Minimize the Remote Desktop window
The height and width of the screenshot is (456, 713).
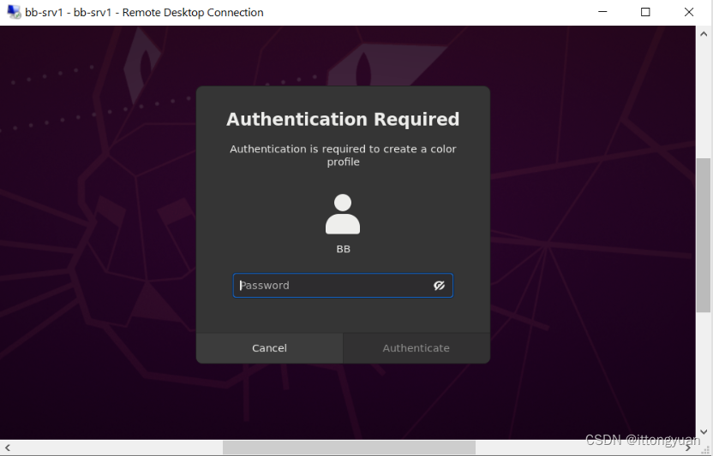click(x=602, y=12)
